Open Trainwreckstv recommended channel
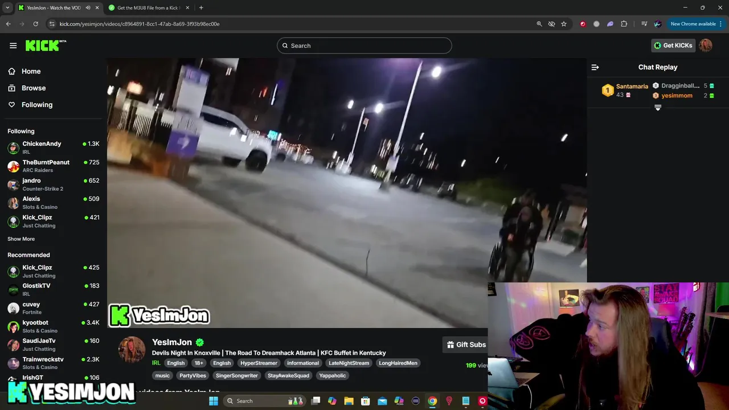 [x=54, y=363]
